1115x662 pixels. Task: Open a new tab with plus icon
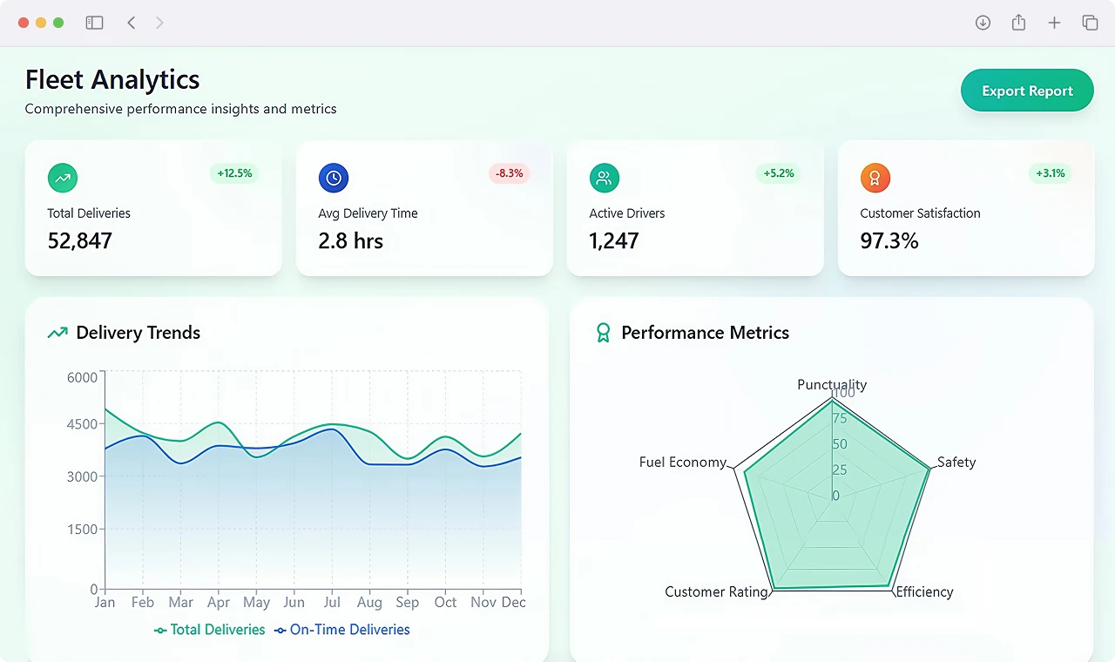click(x=1054, y=23)
